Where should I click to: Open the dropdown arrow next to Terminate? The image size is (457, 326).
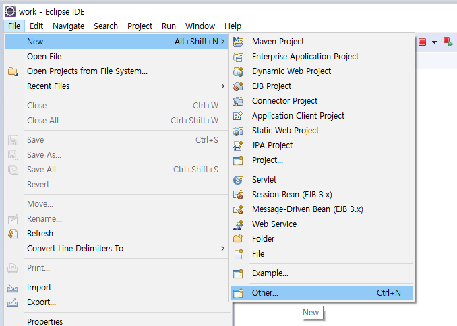click(434, 42)
